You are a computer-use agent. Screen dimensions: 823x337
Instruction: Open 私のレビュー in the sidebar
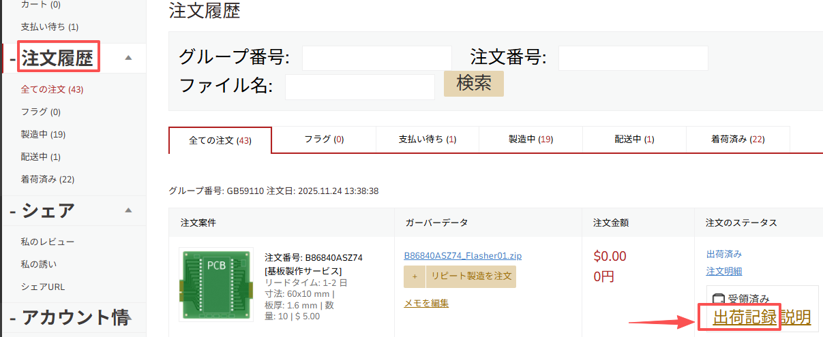(x=48, y=242)
